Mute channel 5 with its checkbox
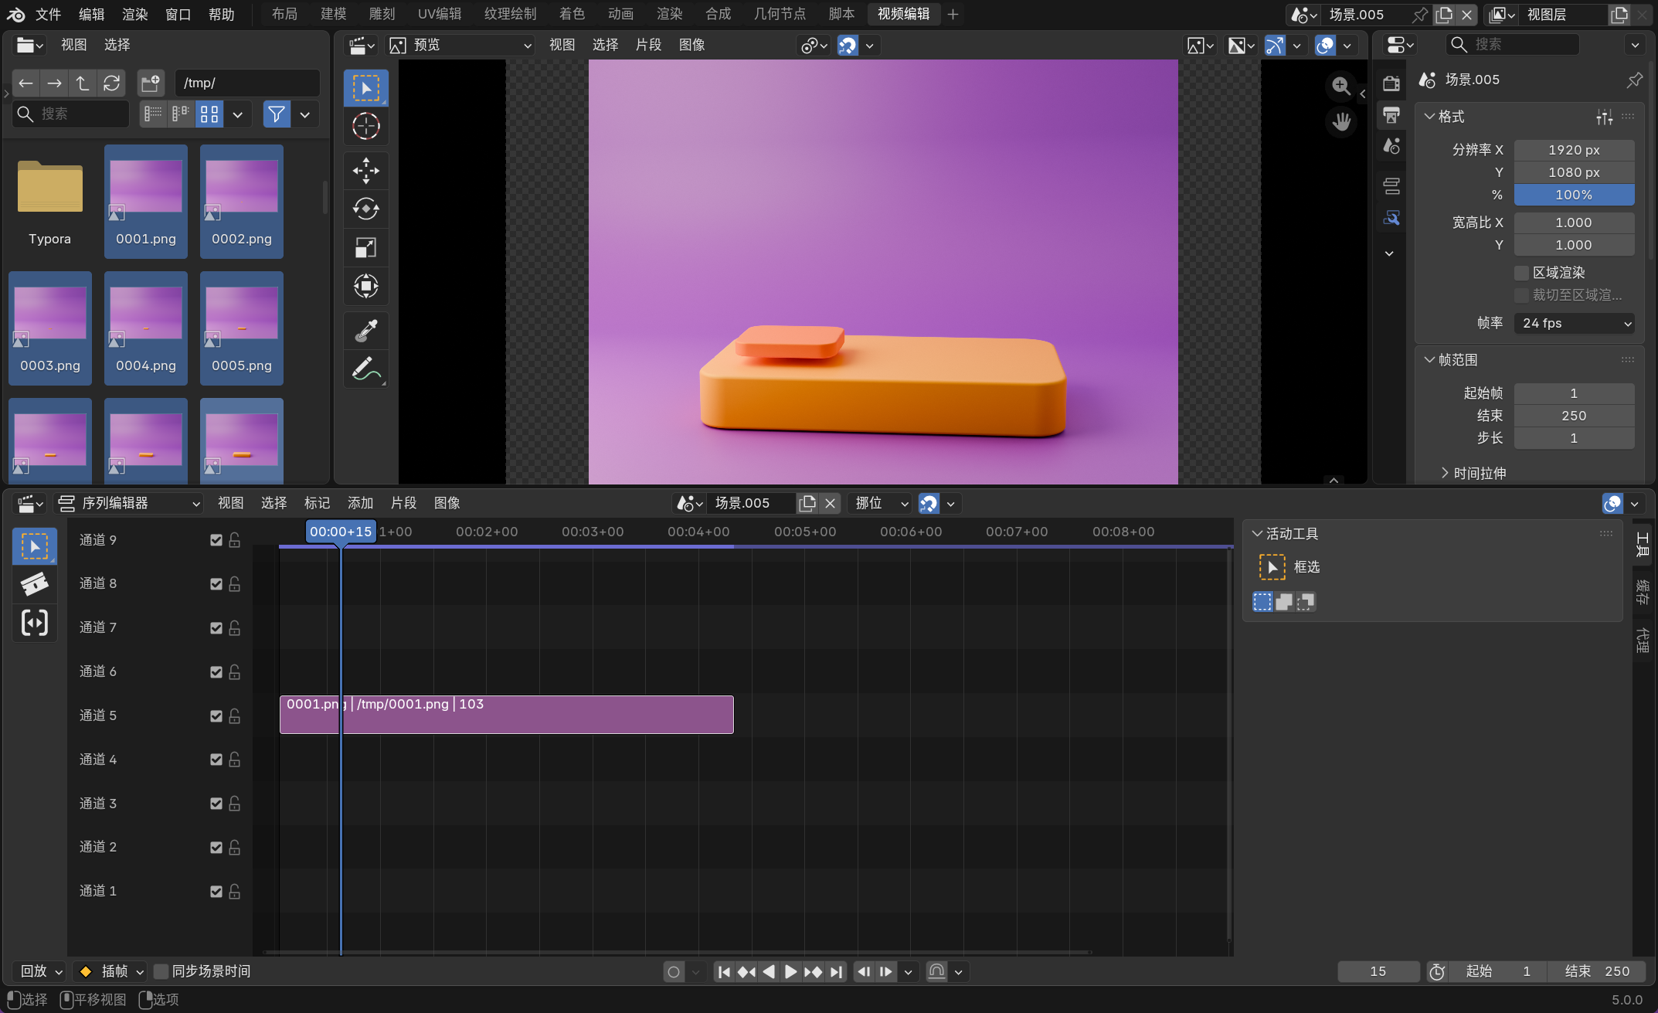The image size is (1658, 1013). (216, 716)
